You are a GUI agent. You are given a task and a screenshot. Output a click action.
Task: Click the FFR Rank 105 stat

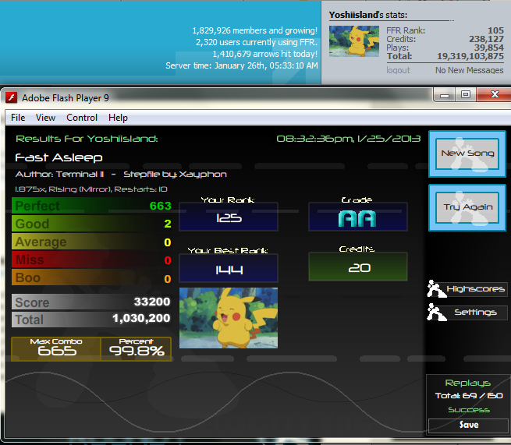pyautogui.click(x=445, y=30)
